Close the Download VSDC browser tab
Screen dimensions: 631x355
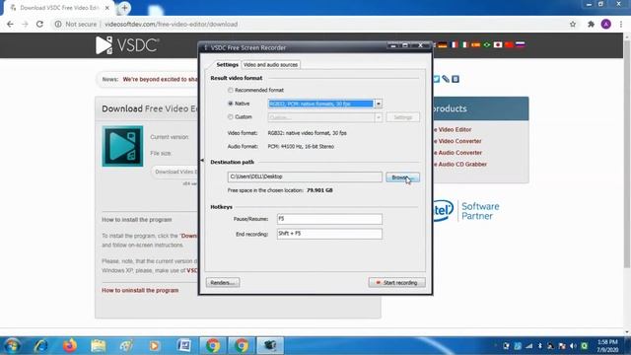(107, 8)
